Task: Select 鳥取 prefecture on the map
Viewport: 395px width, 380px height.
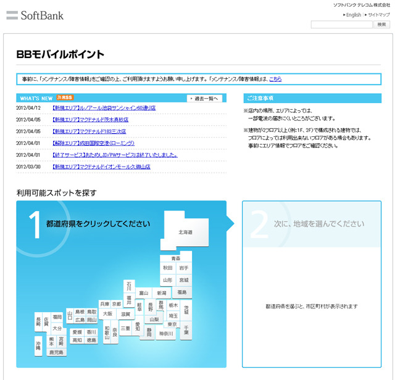Action: point(92,312)
